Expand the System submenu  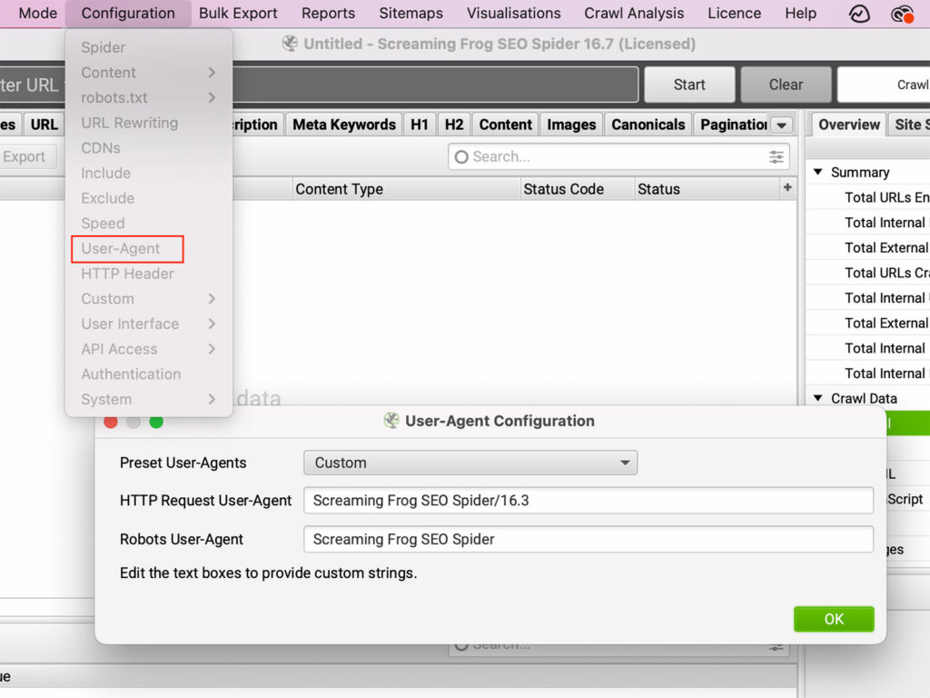[149, 400]
